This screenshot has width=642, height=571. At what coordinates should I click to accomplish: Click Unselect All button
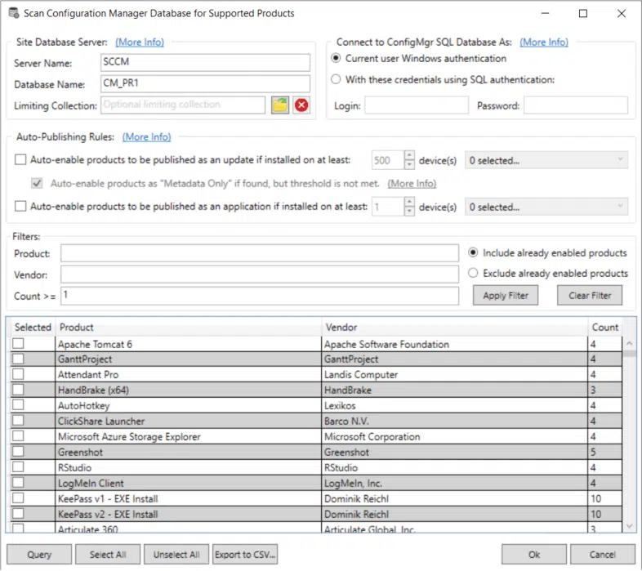click(176, 554)
